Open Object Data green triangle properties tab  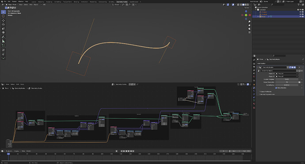coord(254,100)
